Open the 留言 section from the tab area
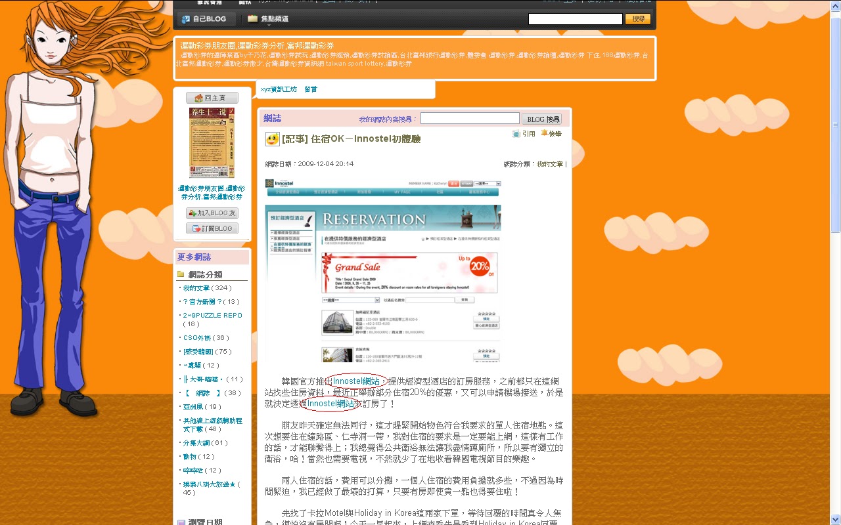 point(310,88)
